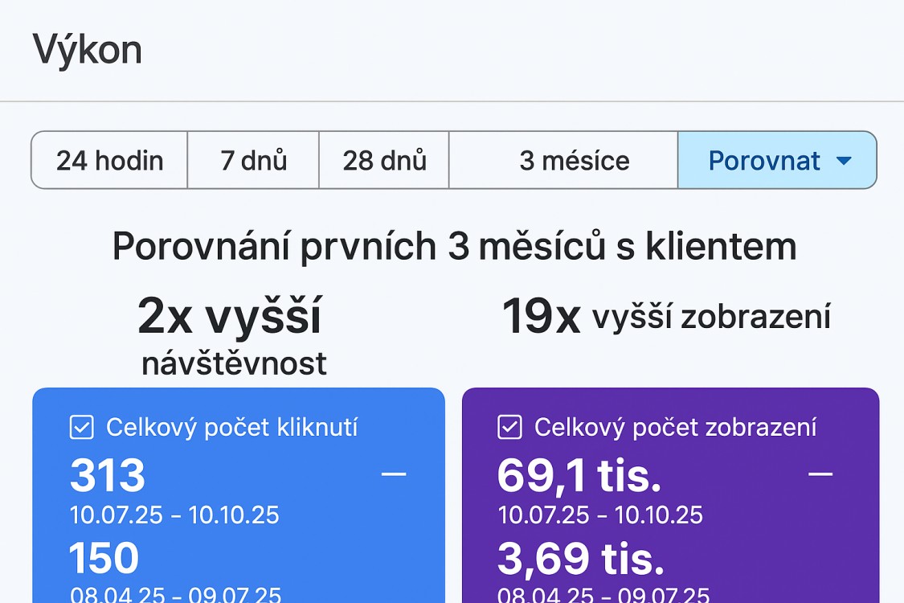Click the checkmark icon beside Celkový počet zobrazení
The image size is (904, 603).
pos(508,428)
